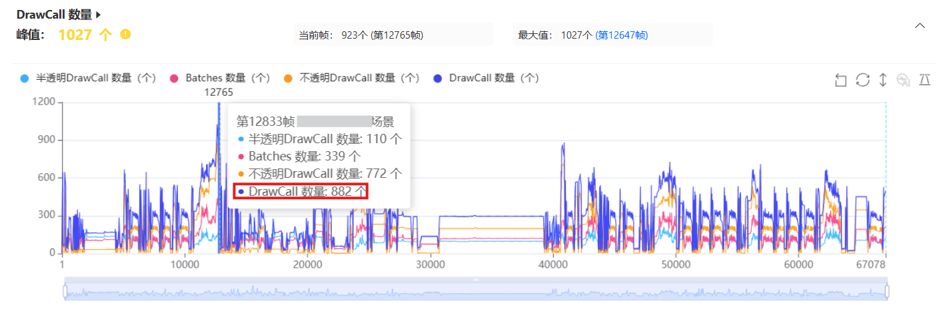Screen dimensions: 937x311
Task: Click the vertical double-arrow scale icon
Action: tap(883, 80)
